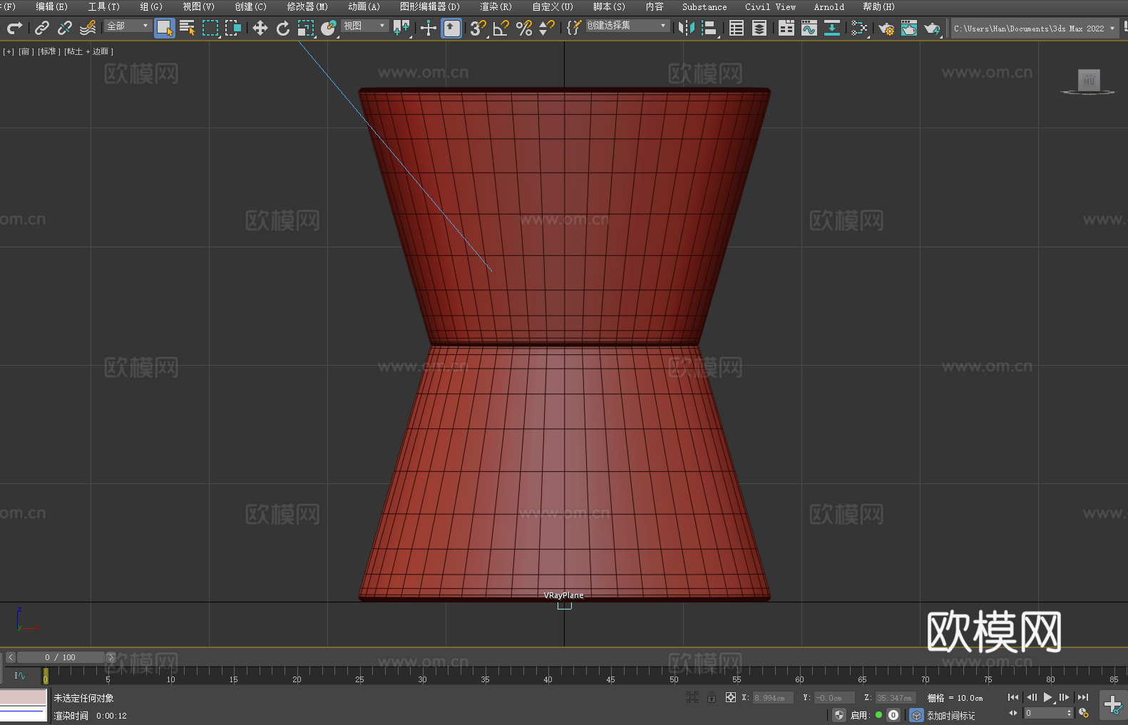Activate the Select Object tool

coord(165,28)
